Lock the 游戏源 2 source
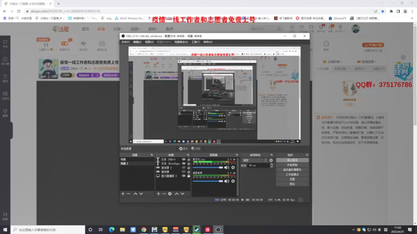 coord(189,167)
